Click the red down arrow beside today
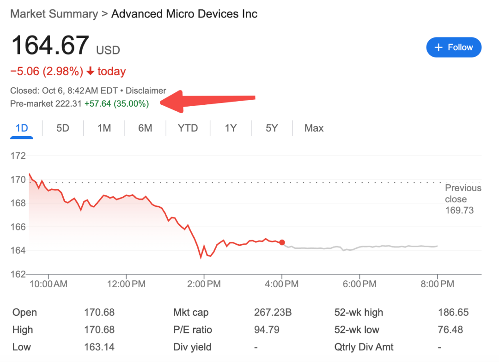499x362 pixels. pos(91,72)
